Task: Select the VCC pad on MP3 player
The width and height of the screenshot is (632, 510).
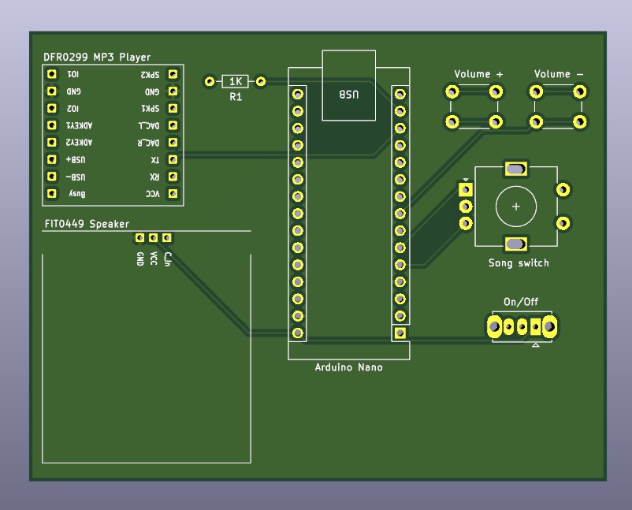Action: 173,194
